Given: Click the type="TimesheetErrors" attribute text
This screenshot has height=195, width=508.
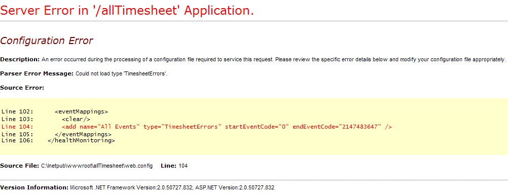Looking at the screenshot, I should (x=180, y=127).
